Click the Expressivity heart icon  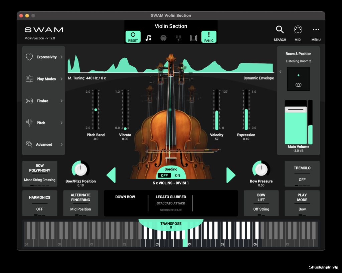click(29, 57)
